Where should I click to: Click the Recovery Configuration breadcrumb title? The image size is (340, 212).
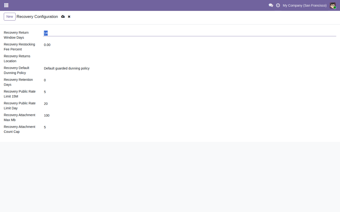point(37,17)
